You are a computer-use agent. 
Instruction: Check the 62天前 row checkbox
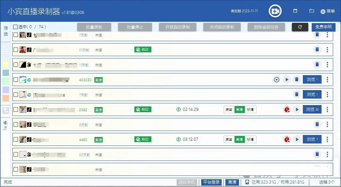pyautogui.click(x=16, y=154)
